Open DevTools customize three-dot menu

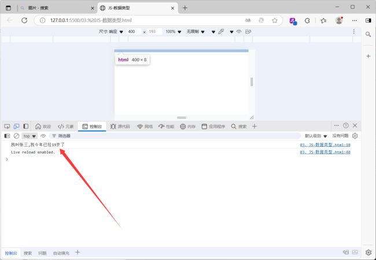pyautogui.click(x=337, y=125)
